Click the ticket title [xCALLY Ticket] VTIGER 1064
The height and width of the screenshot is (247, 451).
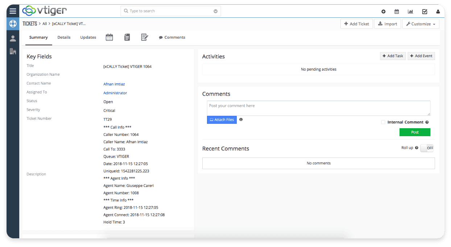coord(128,67)
